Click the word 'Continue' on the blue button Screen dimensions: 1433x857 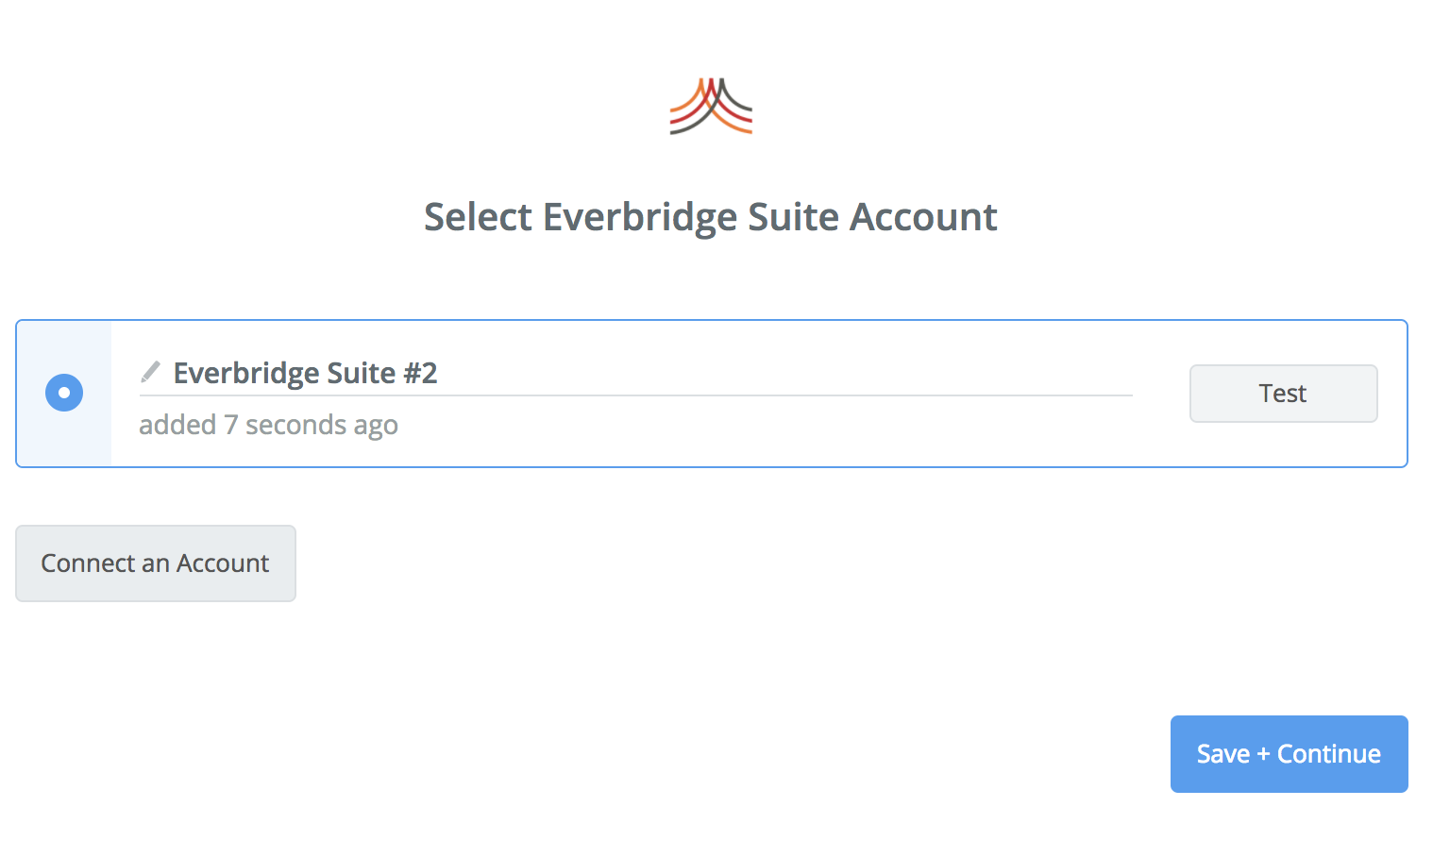point(1329,754)
